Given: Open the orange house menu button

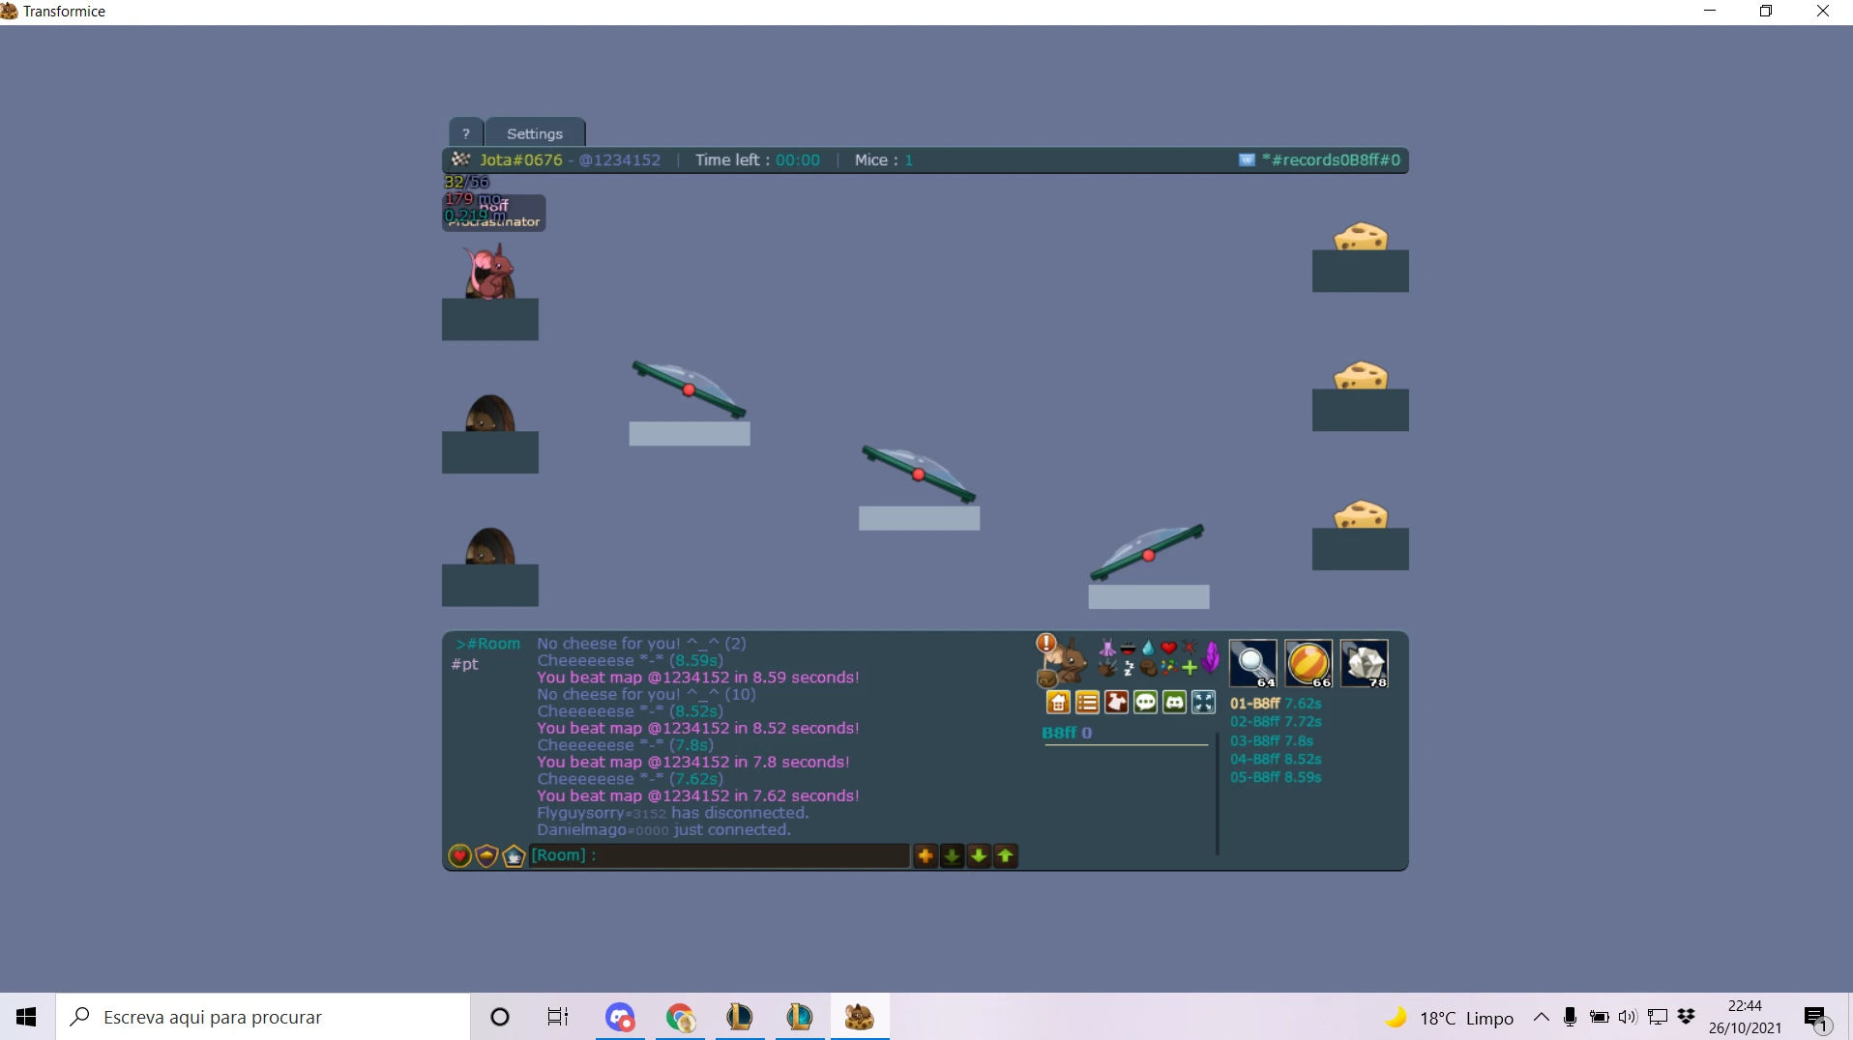Looking at the screenshot, I should [1058, 703].
